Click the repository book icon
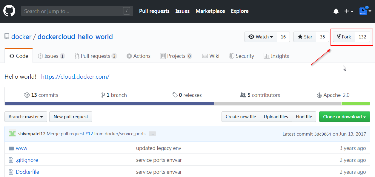Image resolution: width=375 pixels, height=177 pixels. tap(7, 37)
